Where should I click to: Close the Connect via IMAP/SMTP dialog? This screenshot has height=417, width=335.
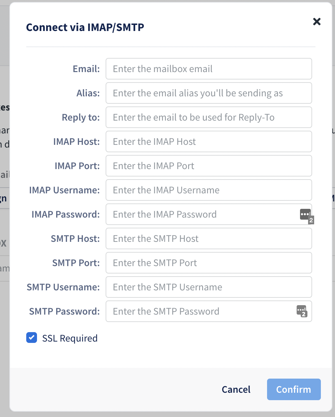pyautogui.click(x=317, y=22)
